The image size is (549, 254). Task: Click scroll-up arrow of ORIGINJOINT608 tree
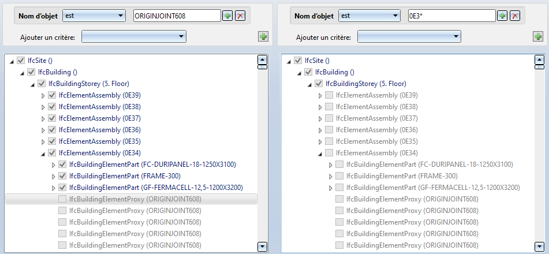coord(262,59)
